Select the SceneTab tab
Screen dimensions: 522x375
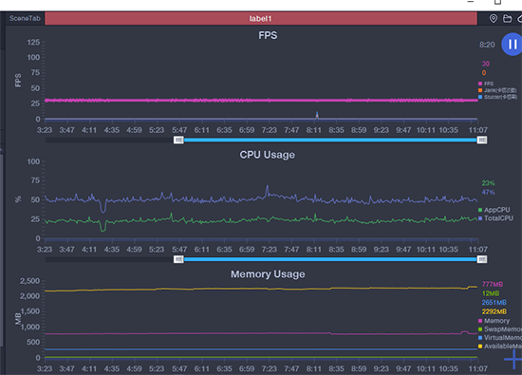[25, 18]
